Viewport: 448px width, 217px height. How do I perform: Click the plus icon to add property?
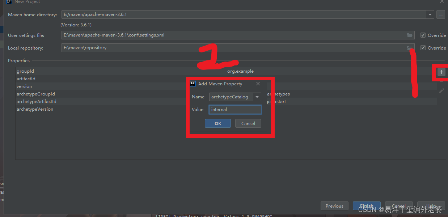(441, 72)
